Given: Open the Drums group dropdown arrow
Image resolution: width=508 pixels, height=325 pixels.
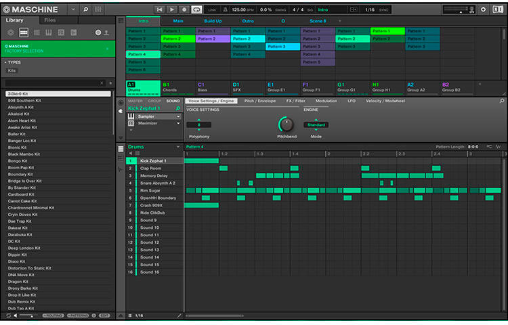Looking at the screenshot, I should [x=178, y=147].
